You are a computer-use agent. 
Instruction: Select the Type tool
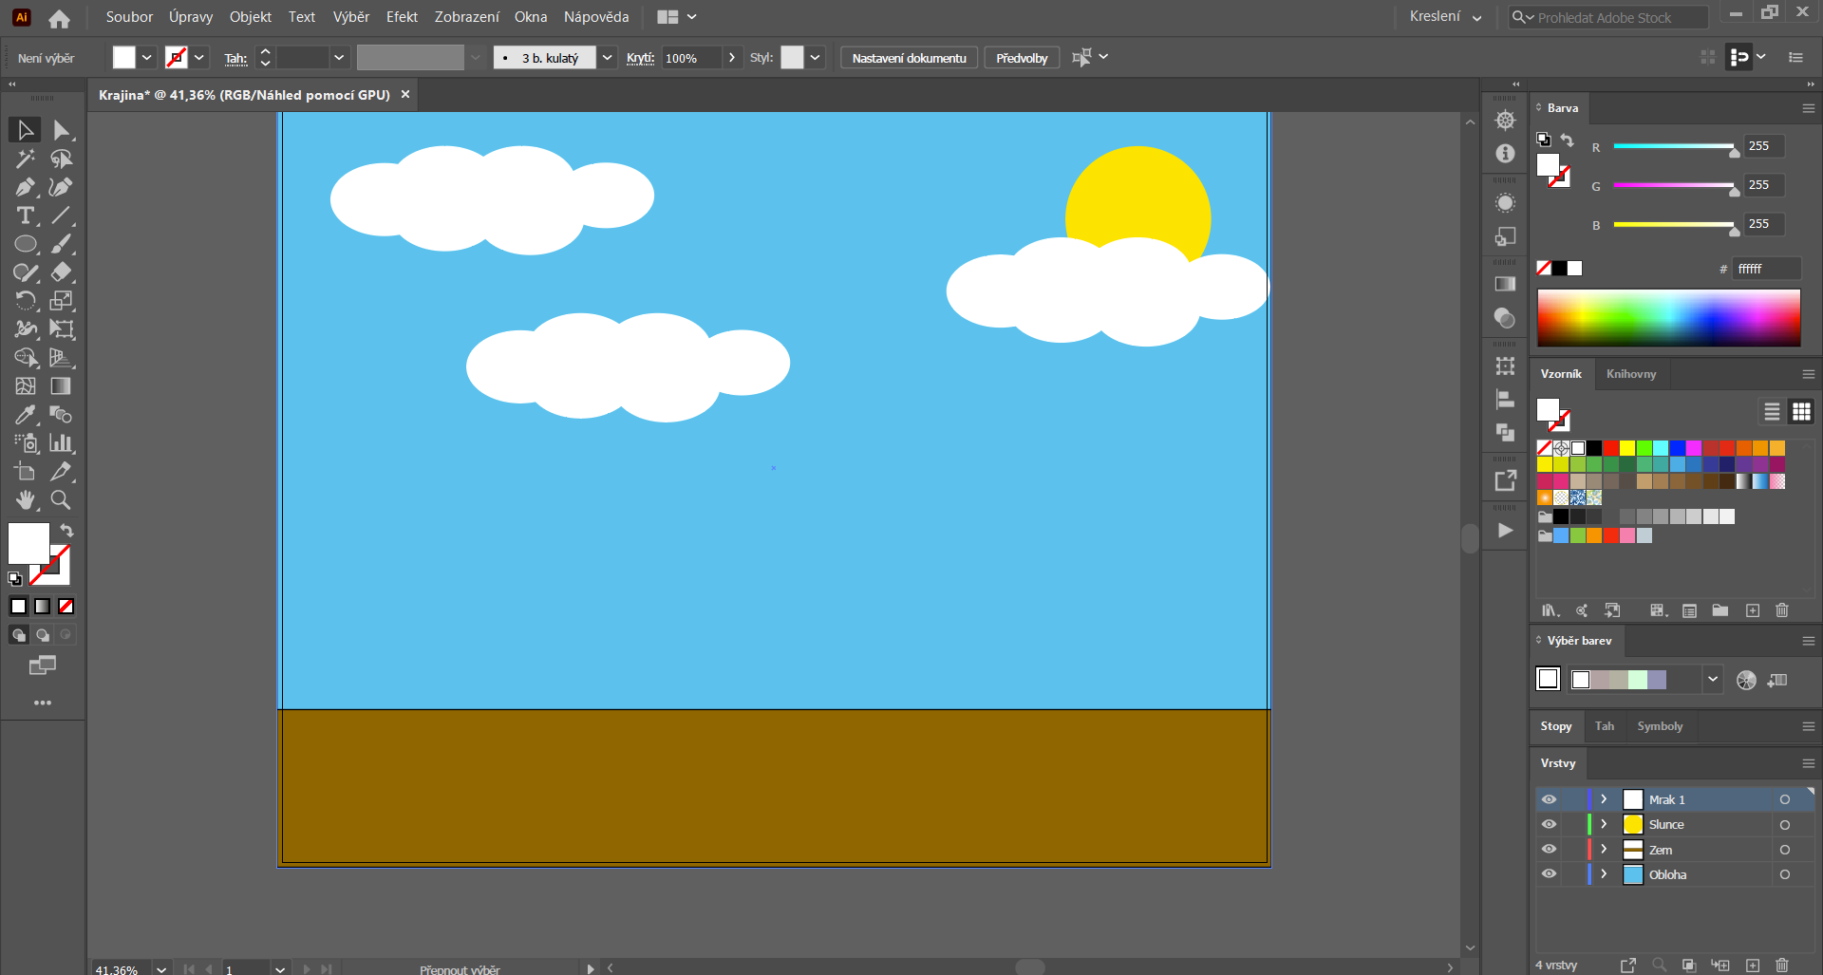[x=26, y=216]
